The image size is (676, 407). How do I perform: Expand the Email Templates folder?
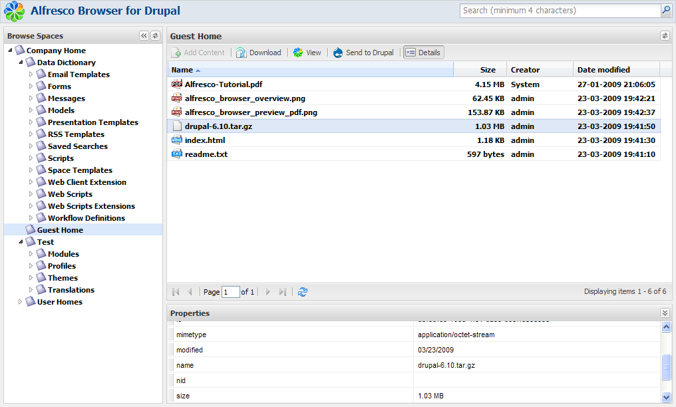(x=31, y=74)
